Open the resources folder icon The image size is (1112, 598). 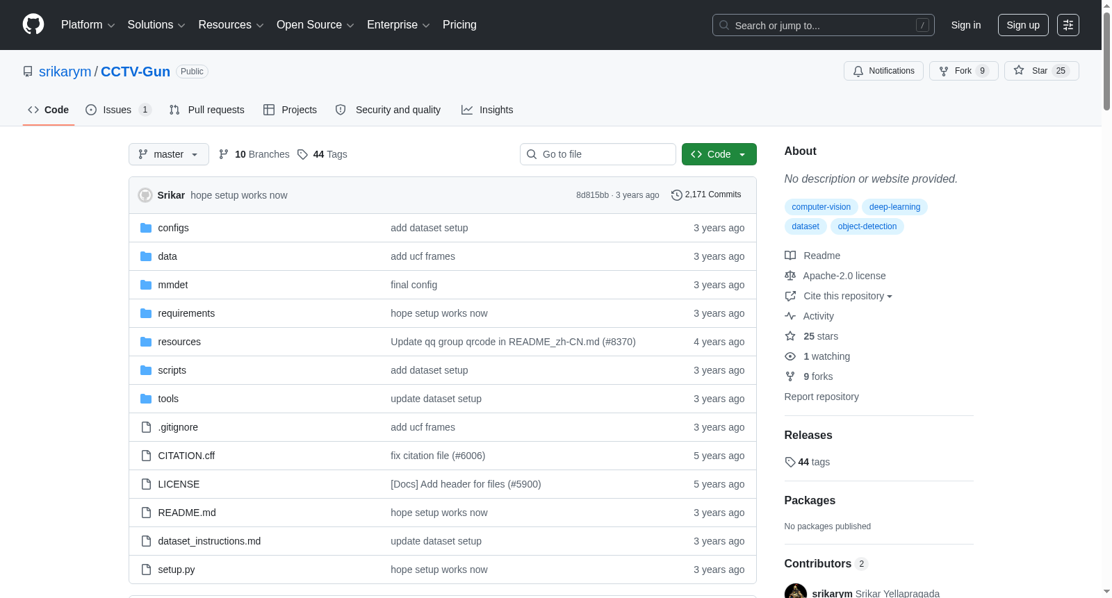(x=146, y=342)
